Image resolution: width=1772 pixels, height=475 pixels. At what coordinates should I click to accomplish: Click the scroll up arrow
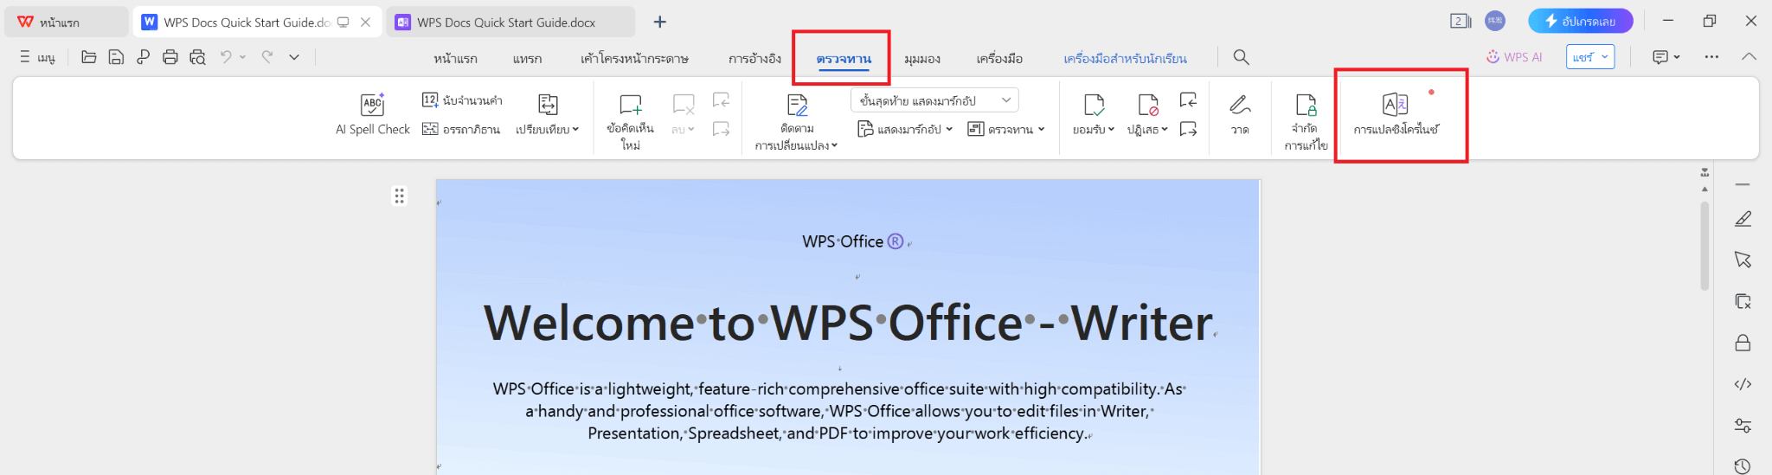pos(1705,189)
